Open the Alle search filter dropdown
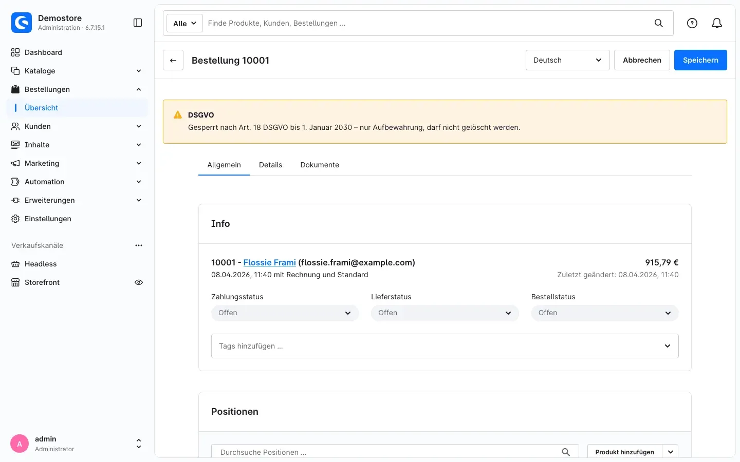This screenshot has width=740, height=462. click(185, 23)
